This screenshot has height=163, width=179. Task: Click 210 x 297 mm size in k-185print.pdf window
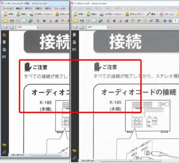88,161
